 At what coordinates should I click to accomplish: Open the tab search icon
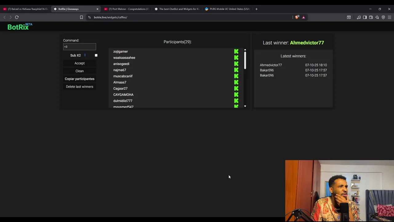click(x=349, y=17)
